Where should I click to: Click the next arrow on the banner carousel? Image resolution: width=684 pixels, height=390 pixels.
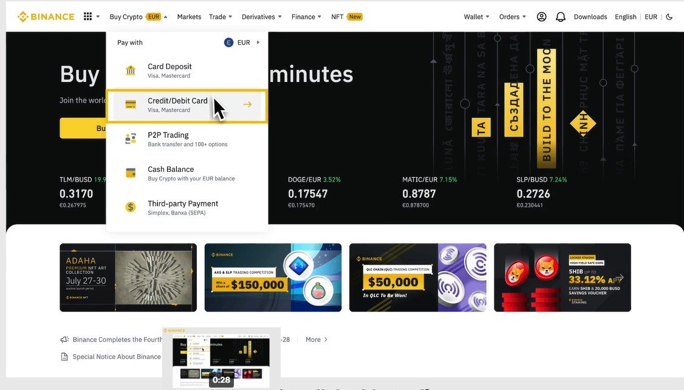tap(620, 278)
